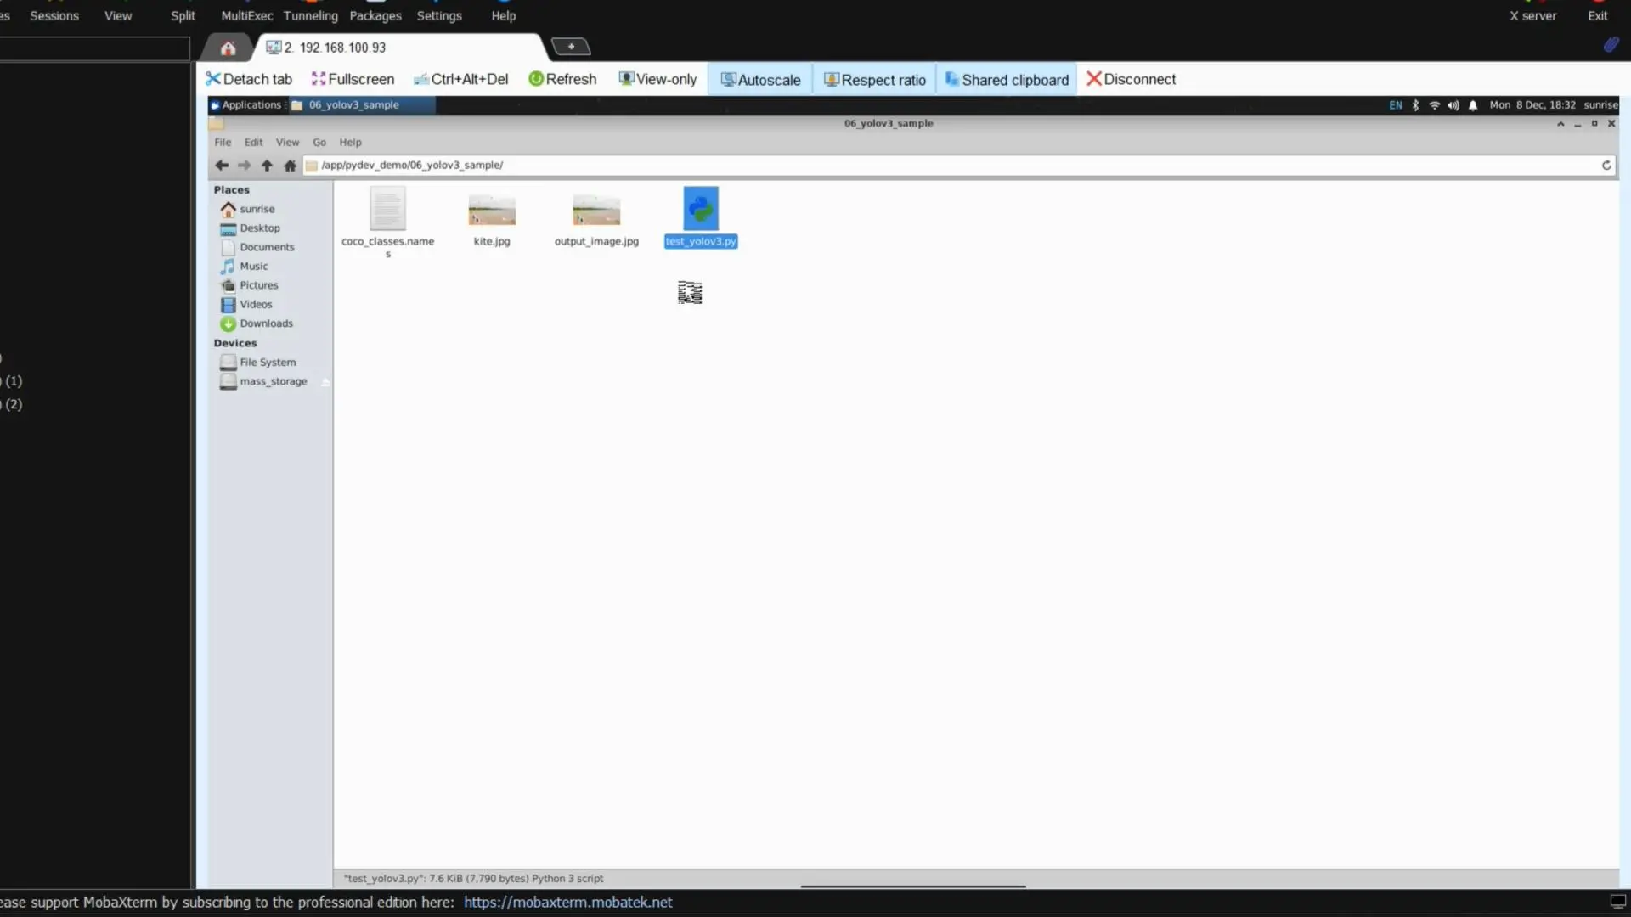The height and width of the screenshot is (917, 1631).
Task: Click the home folder icon in the navigation bar
Action: pyautogui.click(x=290, y=166)
